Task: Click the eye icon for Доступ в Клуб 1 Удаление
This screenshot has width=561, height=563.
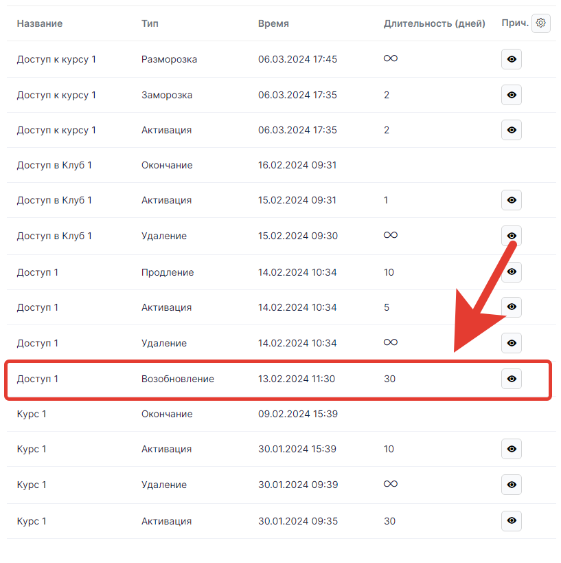Action: pyautogui.click(x=511, y=236)
